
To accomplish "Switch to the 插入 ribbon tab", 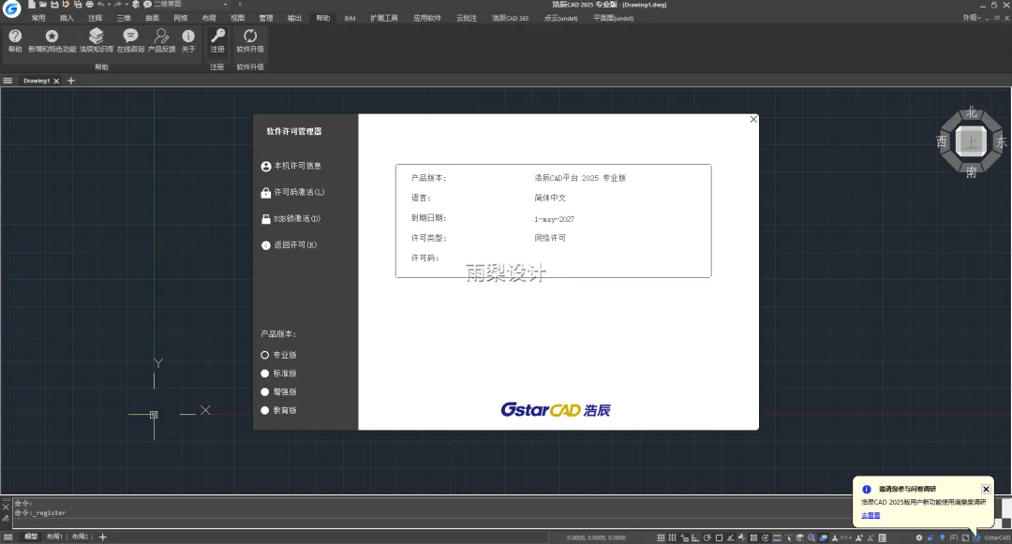I will pyautogui.click(x=67, y=18).
